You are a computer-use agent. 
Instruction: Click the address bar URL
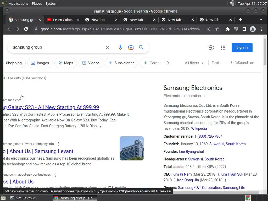[122, 29]
